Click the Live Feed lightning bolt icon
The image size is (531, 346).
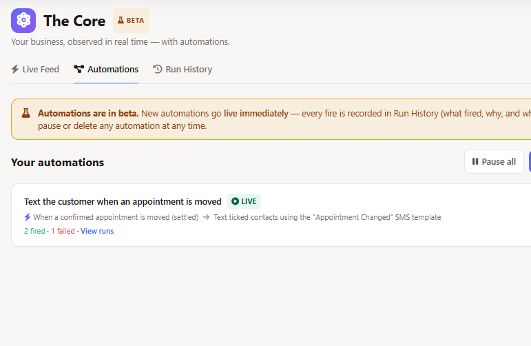click(x=15, y=69)
